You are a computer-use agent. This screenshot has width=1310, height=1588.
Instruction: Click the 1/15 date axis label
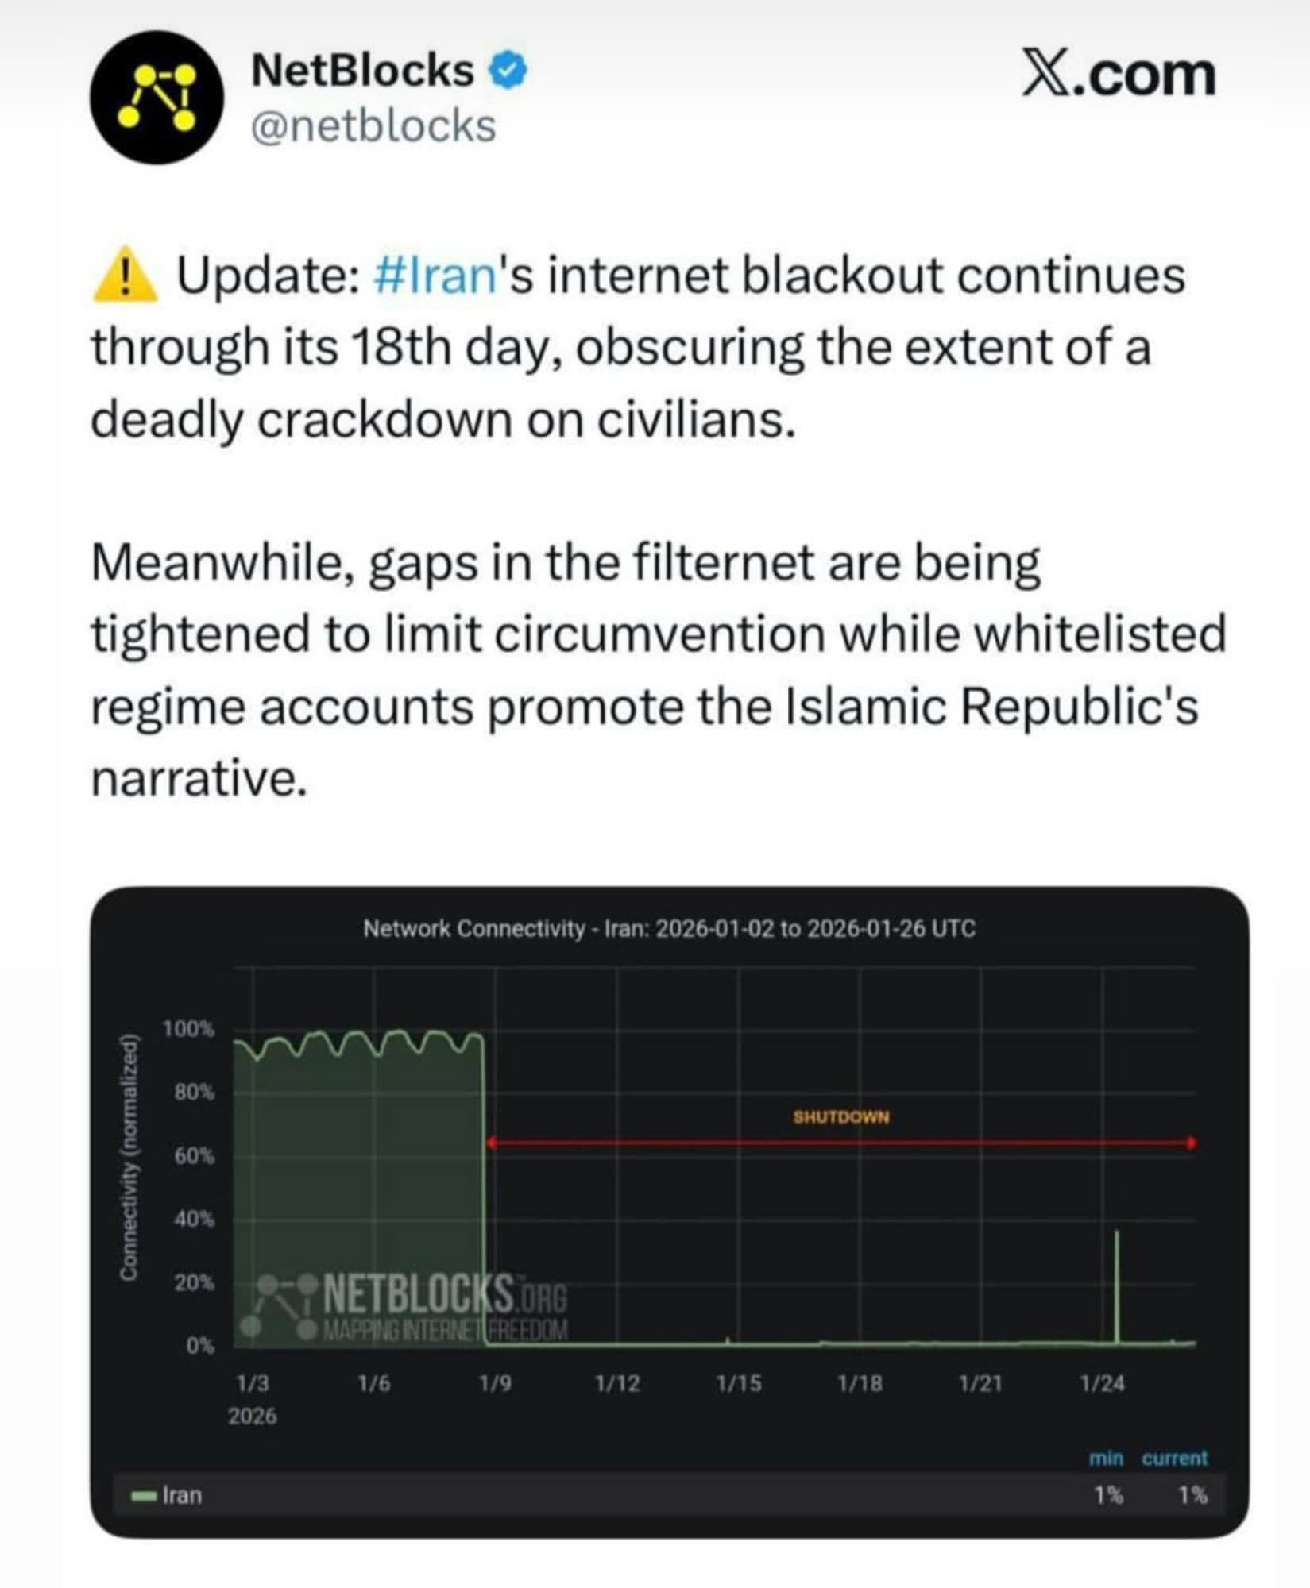pyautogui.click(x=738, y=1384)
